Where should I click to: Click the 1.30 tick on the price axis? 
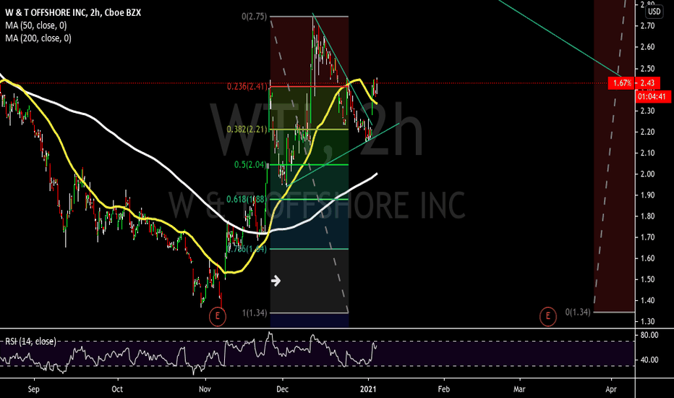coord(648,321)
